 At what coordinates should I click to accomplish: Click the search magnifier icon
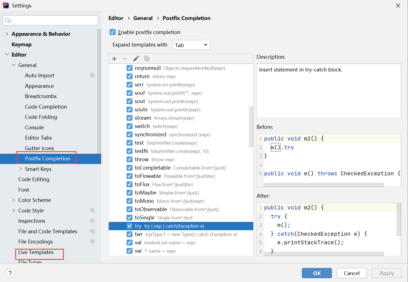pos(8,20)
